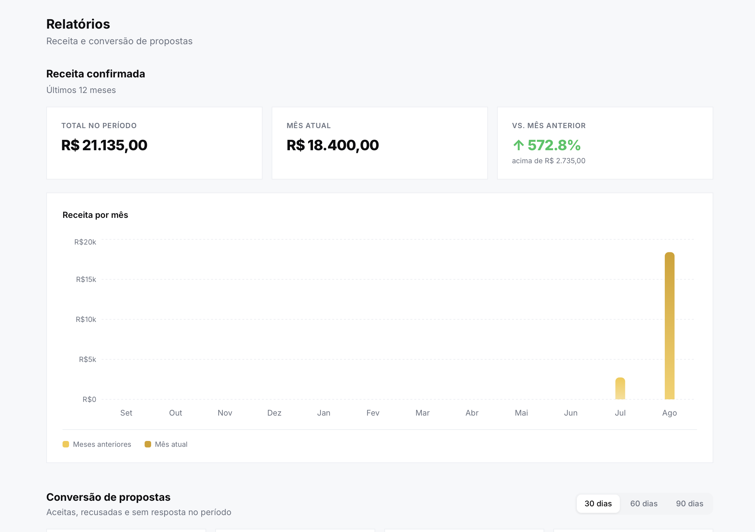Click the "Últimos 12 meses" subtitle

tap(81, 90)
